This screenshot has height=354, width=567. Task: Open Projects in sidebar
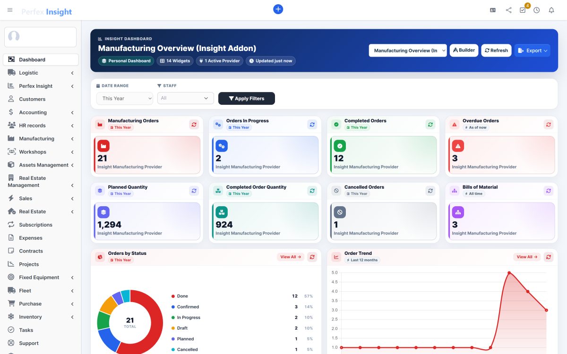[41, 264]
